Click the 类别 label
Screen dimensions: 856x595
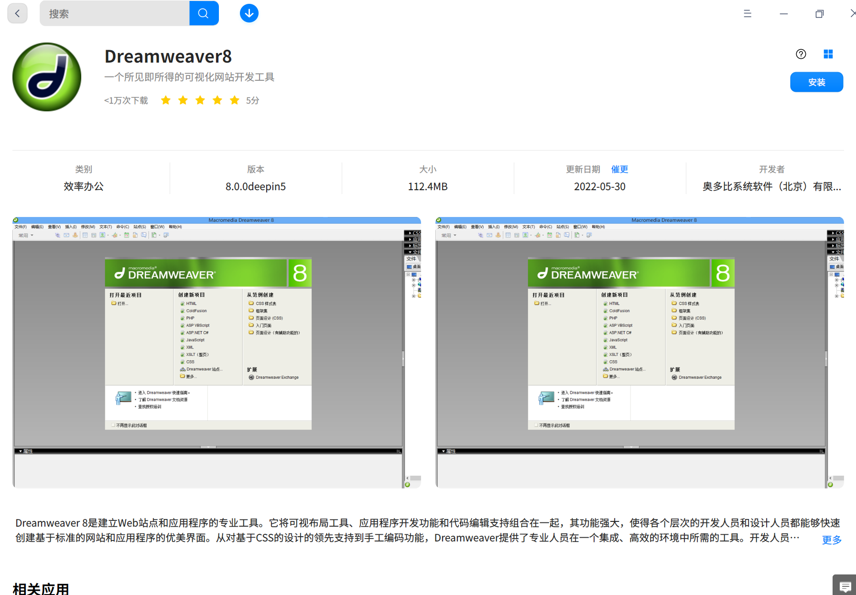tap(84, 169)
